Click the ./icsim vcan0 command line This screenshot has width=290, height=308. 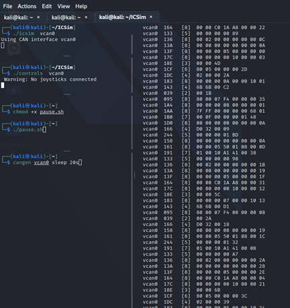(34, 34)
